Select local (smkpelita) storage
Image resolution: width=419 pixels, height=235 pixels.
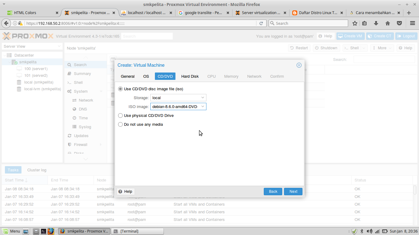coord(39,82)
